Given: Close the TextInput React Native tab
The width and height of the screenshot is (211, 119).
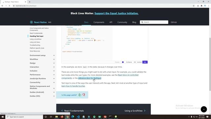Looking at the screenshot, I should (25, 2).
